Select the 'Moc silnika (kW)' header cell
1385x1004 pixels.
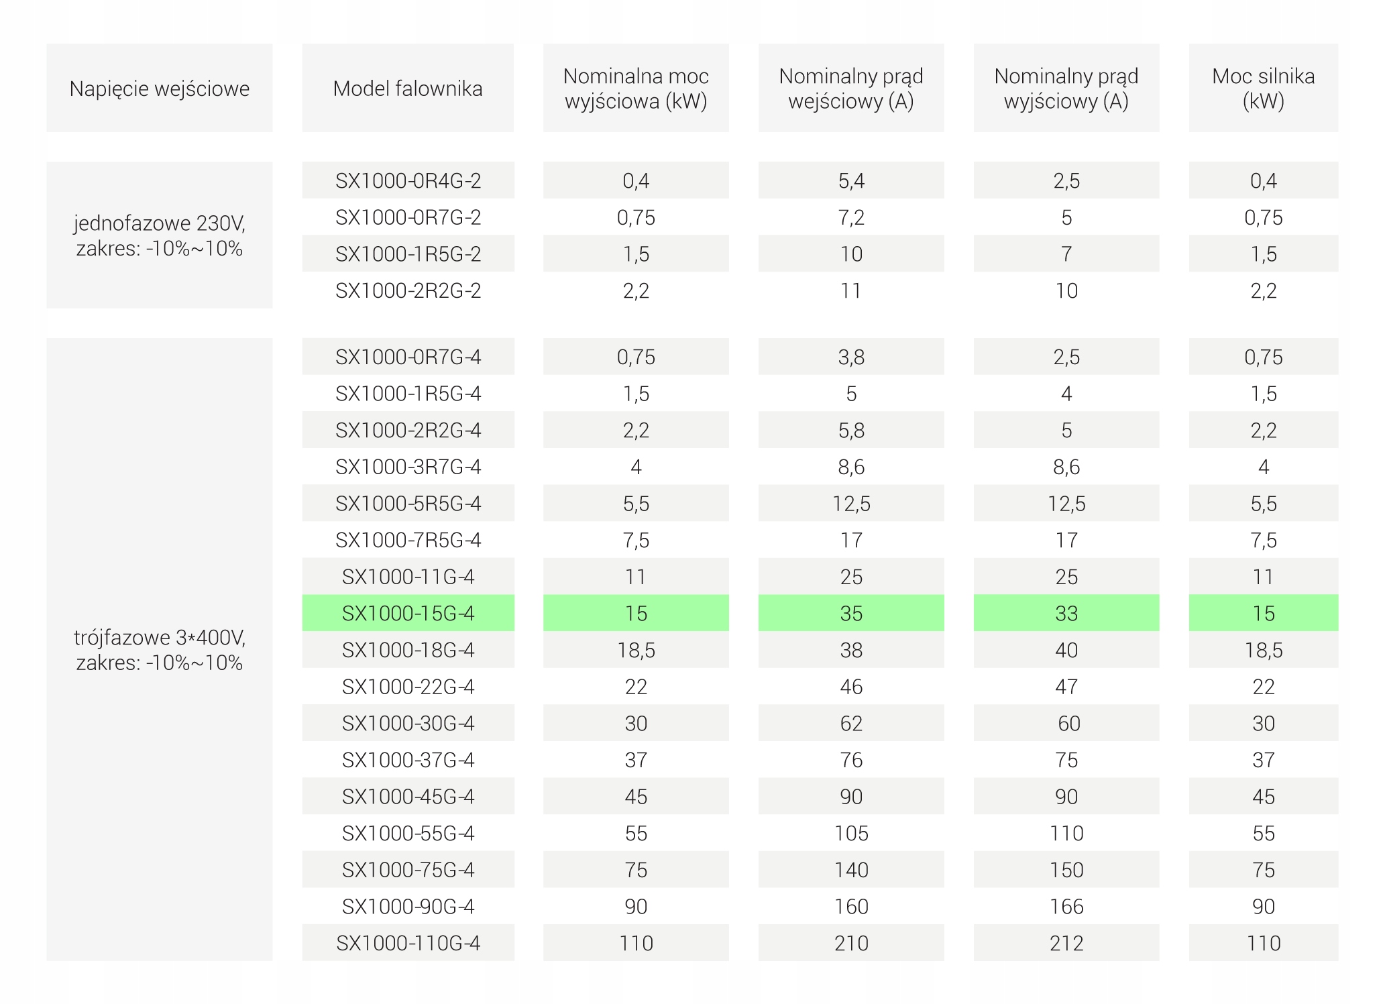coord(1263,88)
